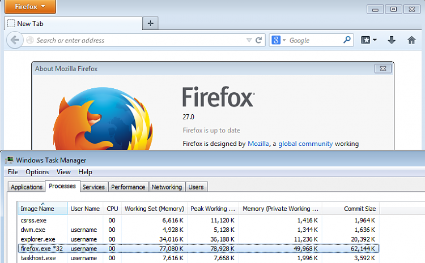Click the 62,144 K commit size value
Screen dimensions: 425x263
point(363,249)
